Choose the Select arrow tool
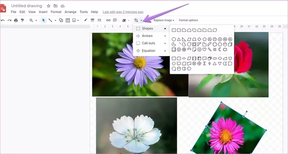Screen dimensions: 288x154 point(44,20)
